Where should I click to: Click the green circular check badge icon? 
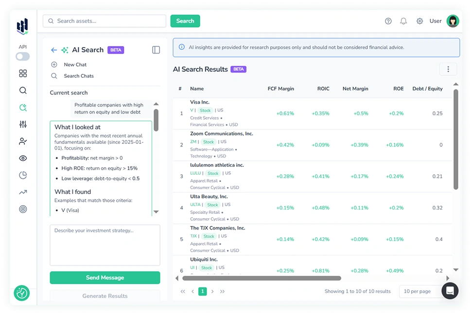click(22, 293)
